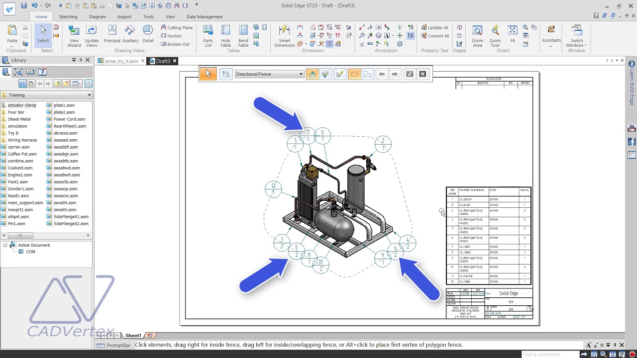
Task: Choose the Smart Dimension tool
Action: click(x=284, y=36)
